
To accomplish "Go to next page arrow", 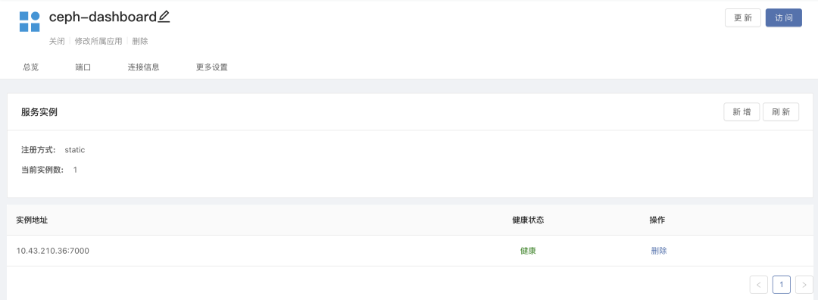I will click(x=804, y=284).
